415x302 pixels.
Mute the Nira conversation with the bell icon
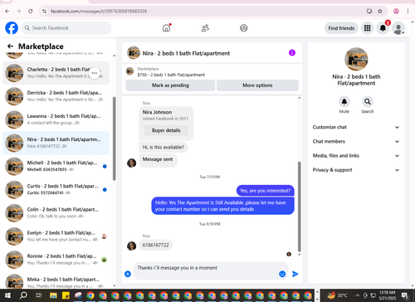click(x=344, y=101)
